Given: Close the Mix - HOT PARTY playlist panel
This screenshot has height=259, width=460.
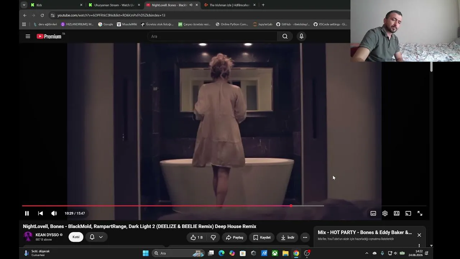Looking at the screenshot, I should click(419, 235).
